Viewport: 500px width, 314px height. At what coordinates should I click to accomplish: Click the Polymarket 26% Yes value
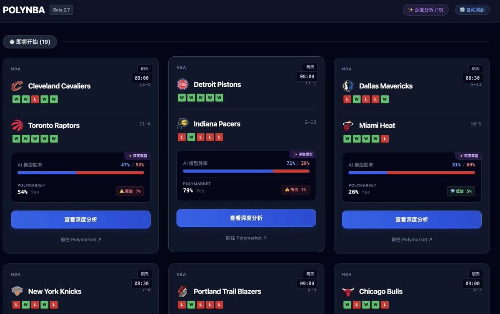click(359, 192)
